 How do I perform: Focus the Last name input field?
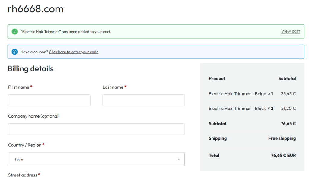point(143,100)
